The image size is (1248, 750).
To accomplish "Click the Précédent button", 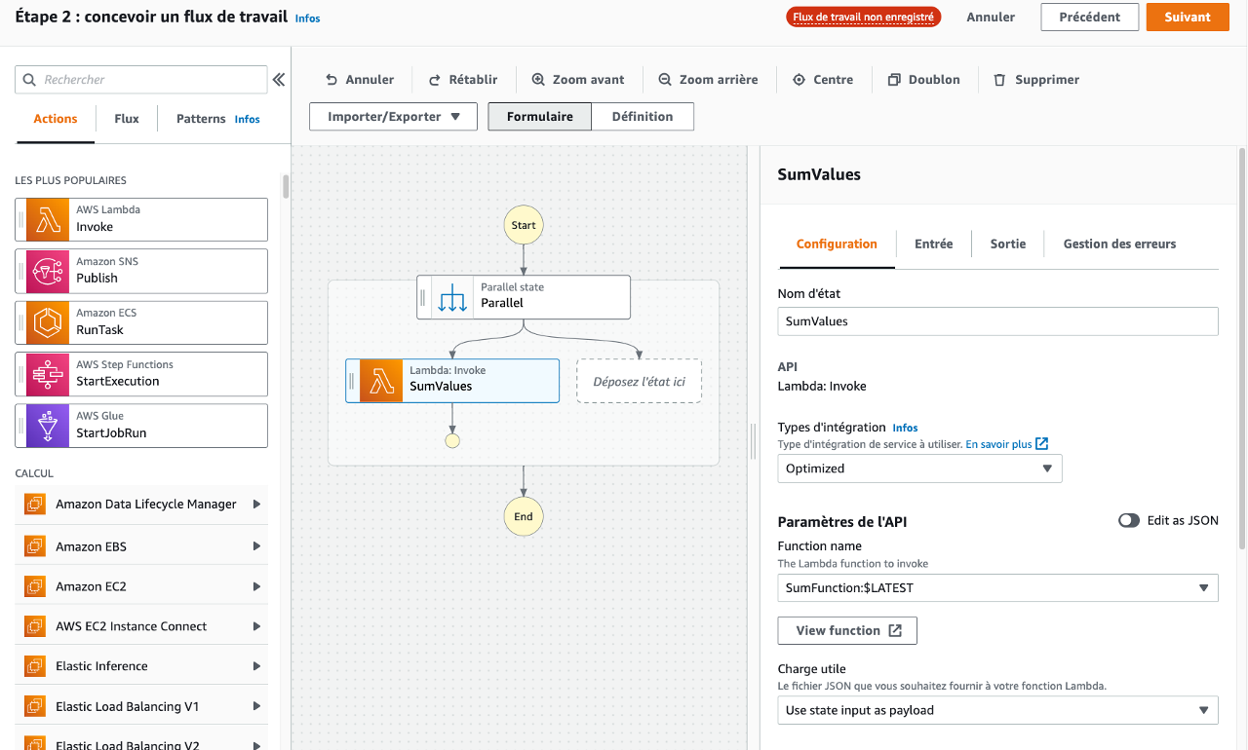I will pyautogui.click(x=1089, y=18).
